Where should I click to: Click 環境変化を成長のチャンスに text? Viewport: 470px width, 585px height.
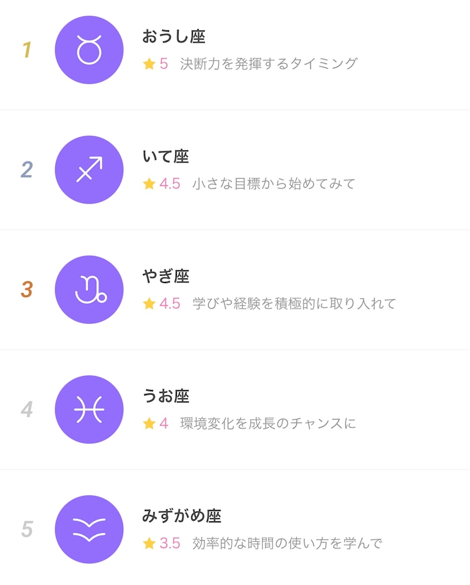tap(268, 424)
